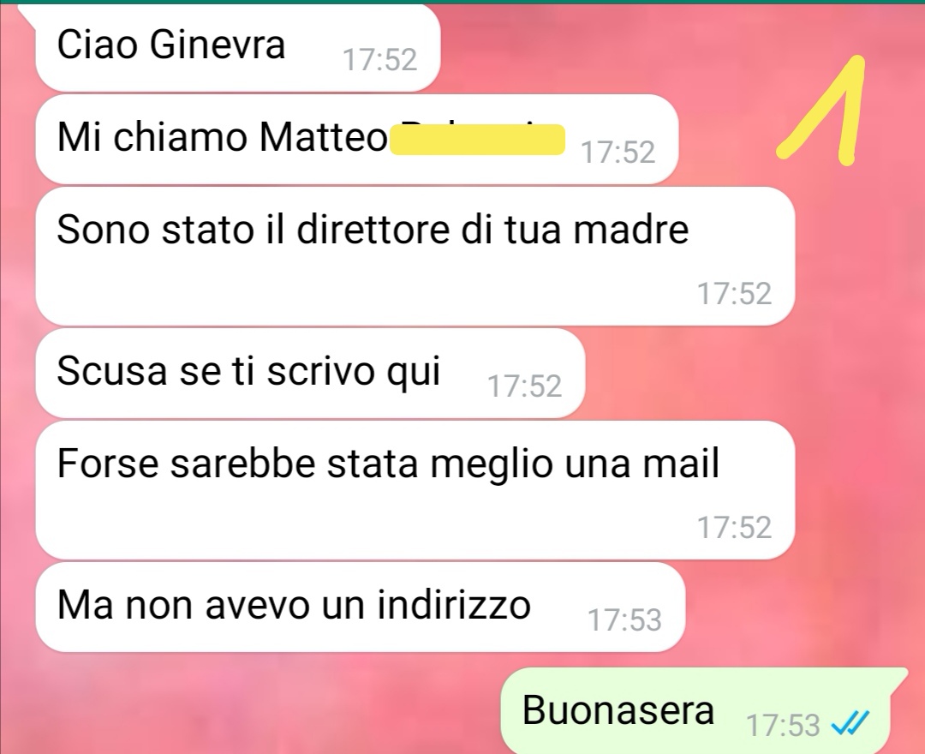The image size is (925, 754).
Task: Click the 17:53 timestamp beside 'Buonasera'
Action: [x=784, y=725]
